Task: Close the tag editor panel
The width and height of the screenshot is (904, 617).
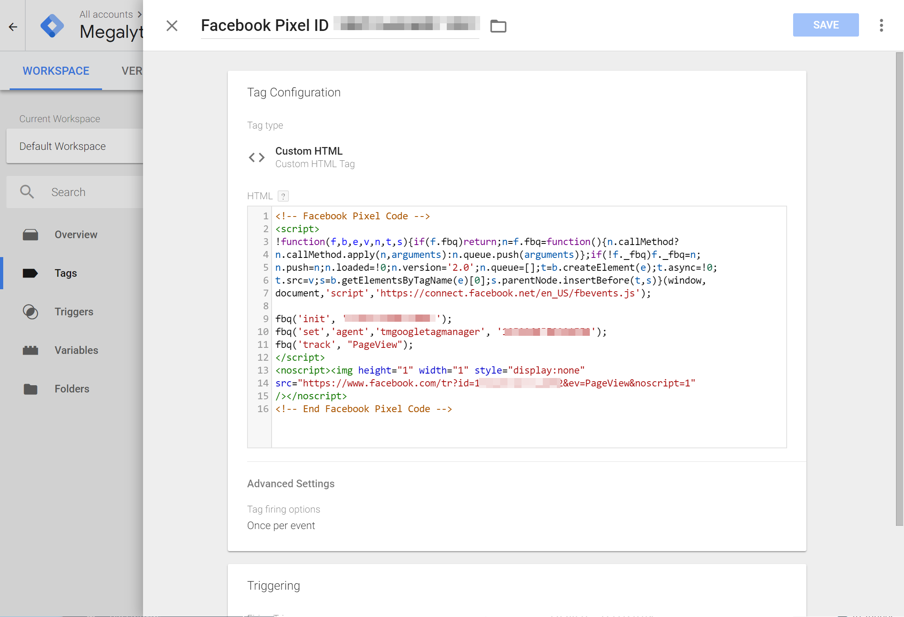Action: tap(172, 26)
